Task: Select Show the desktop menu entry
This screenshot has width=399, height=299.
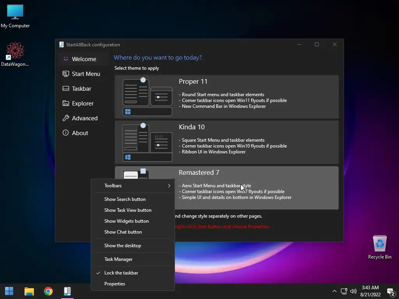Action: [x=133, y=246]
